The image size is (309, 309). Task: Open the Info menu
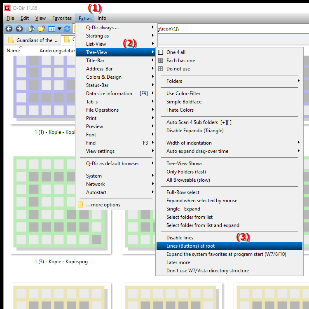[x=102, y=18]
